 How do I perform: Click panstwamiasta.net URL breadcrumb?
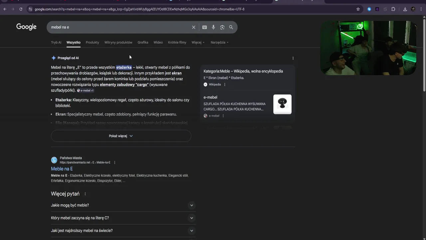85,163
